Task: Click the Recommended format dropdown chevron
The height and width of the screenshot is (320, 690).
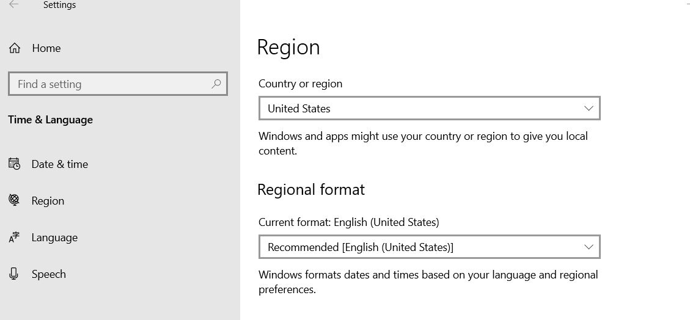Action: pos(589,247)
